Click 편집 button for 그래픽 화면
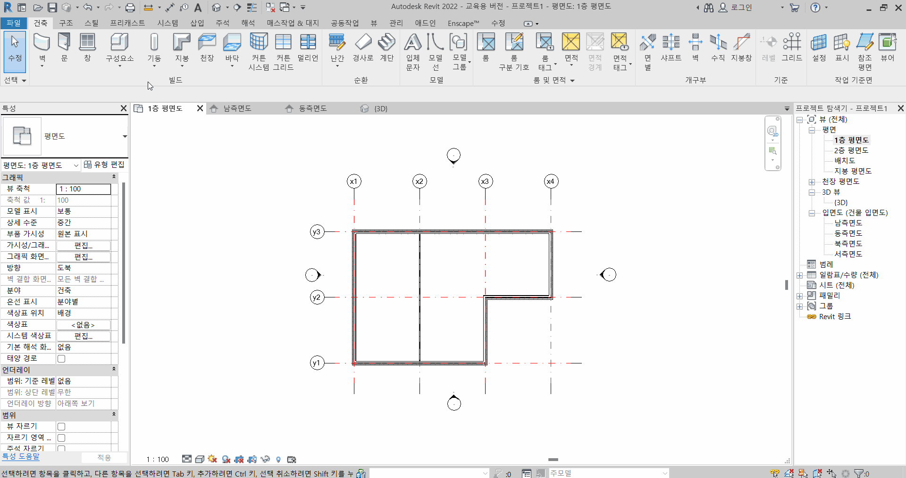Image resolution: width=906 pixels, height=478 pixels. (84, 257)
